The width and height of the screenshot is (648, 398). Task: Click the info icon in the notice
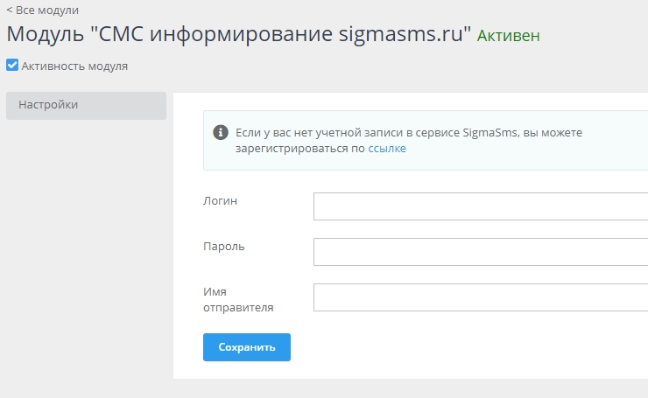click(x=222, y=133)
